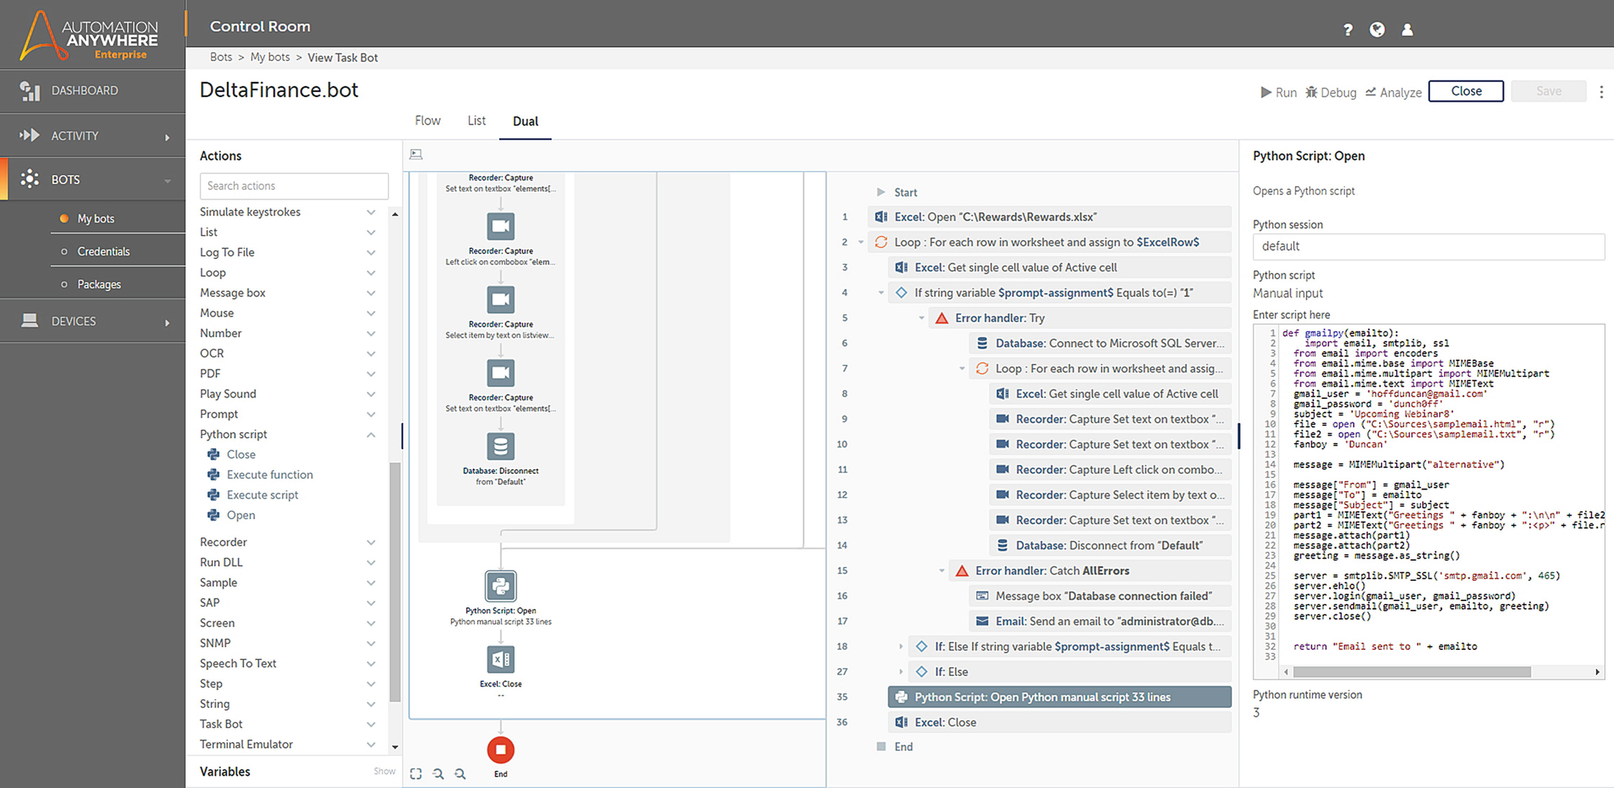Select Execute script under Python script
This screenshot has height=788, width=1614.
pos(263,495)
